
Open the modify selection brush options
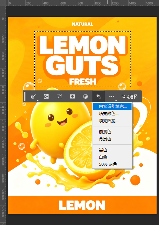(33, 97)
